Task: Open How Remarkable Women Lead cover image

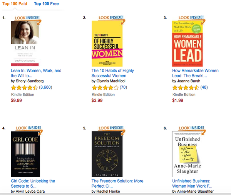Action: [187, 44]
